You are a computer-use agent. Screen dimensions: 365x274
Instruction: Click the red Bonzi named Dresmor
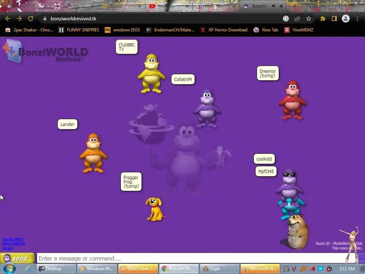pyautogui.click(x=293, y=100)
